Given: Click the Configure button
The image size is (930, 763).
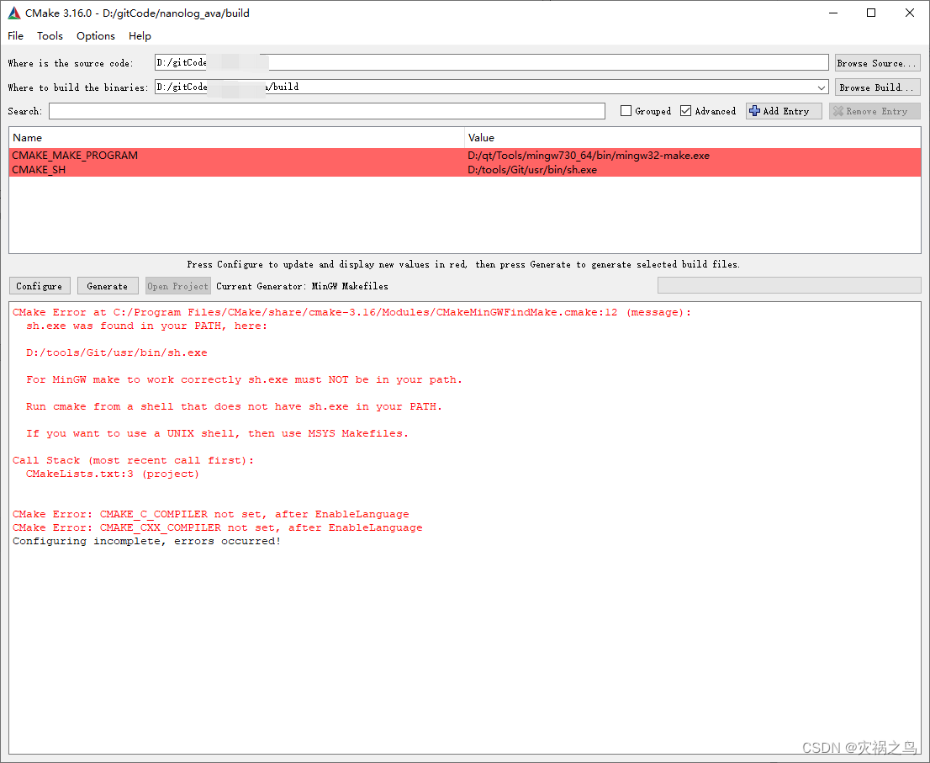Looking at the screenshot, I should coord(40,286).
